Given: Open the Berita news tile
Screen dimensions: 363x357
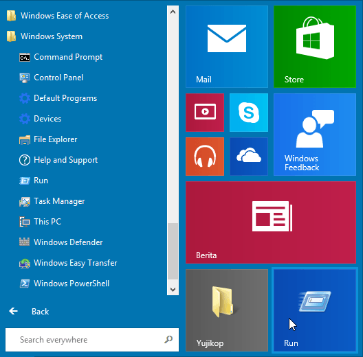Looking at the screenshot, I should [271, 222].
